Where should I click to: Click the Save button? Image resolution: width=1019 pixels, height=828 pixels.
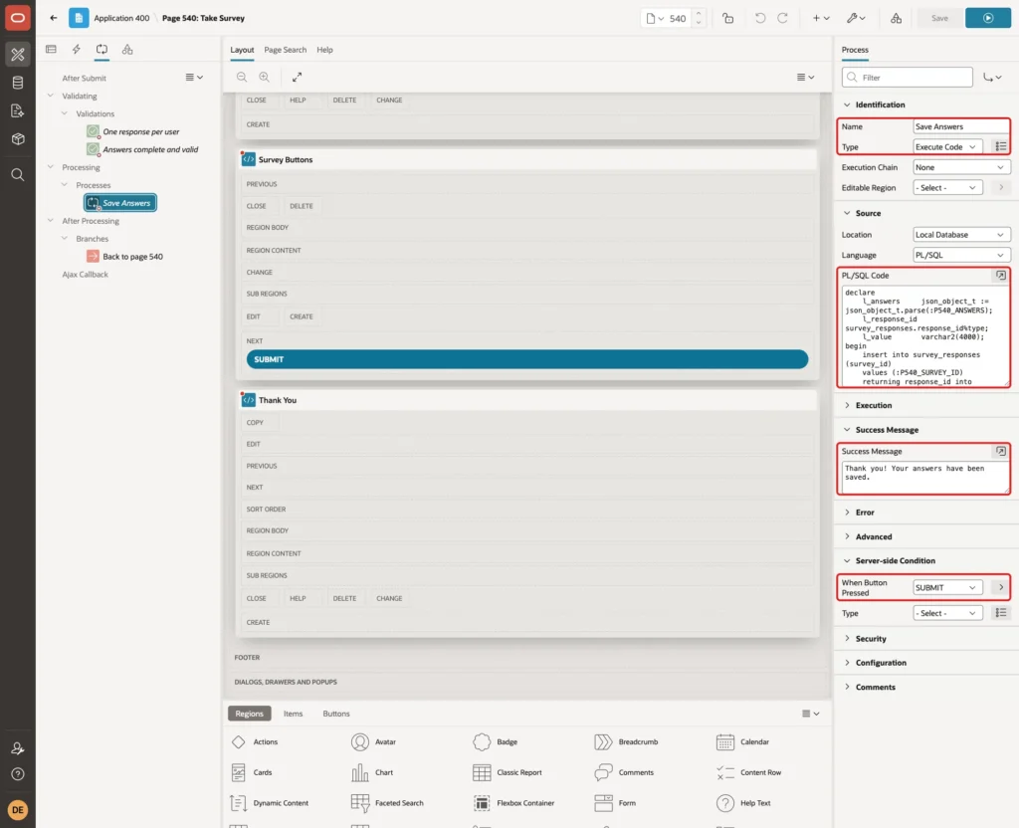[939, 18]
